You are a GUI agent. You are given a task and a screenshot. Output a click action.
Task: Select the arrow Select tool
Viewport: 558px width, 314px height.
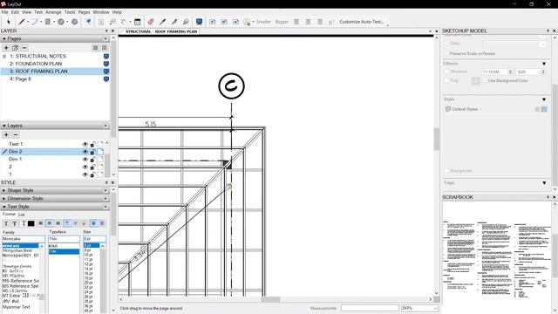[x=9, y=22]
